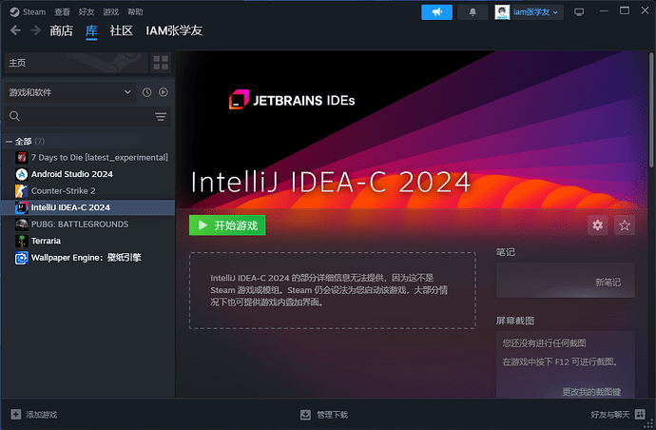Click the 7 Days to Die game icon

click(21, 157)
